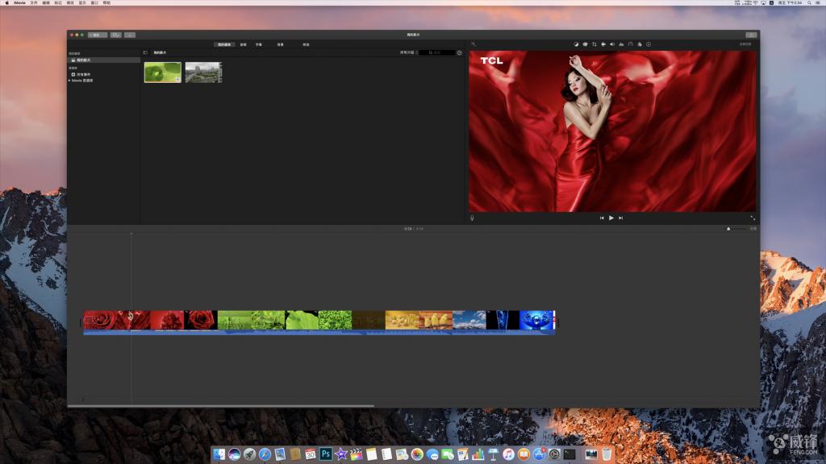This screenshot has width=826, height=464.
Task: Select the cropping tool above the viewer
Action: click(594, 44)
